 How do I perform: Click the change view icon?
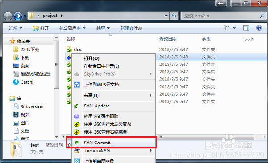[x=226, y=28]
